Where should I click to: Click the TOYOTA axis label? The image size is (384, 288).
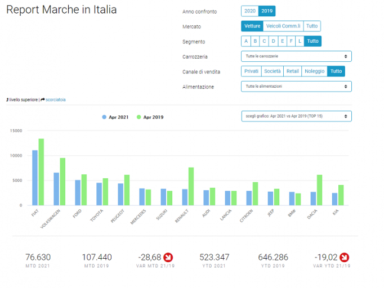coord(96,215)
